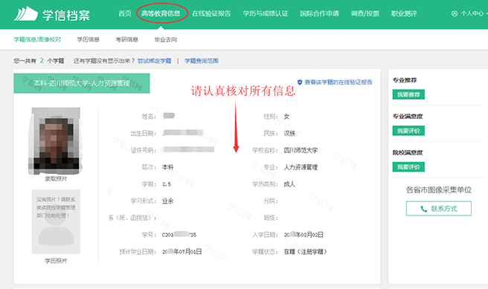Open 国际合作申请 navigation item
488x289 pixels.
[319, 13]
